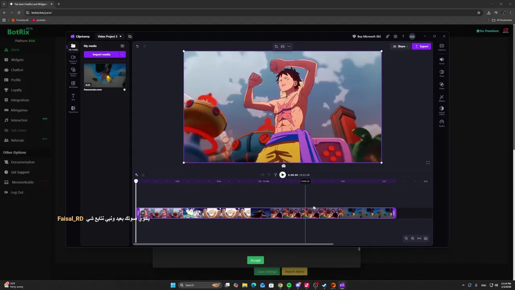515x290 pixels.
Task: Click the fit icon above the preview
Action: (282, 46)
